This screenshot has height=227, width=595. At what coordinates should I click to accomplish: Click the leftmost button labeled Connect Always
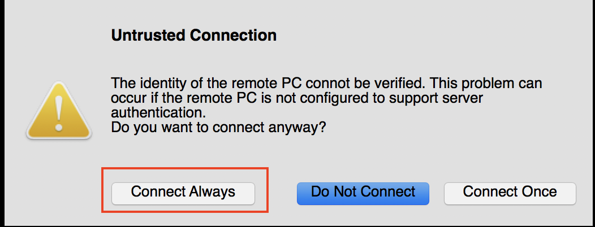[x=183, y=194]
